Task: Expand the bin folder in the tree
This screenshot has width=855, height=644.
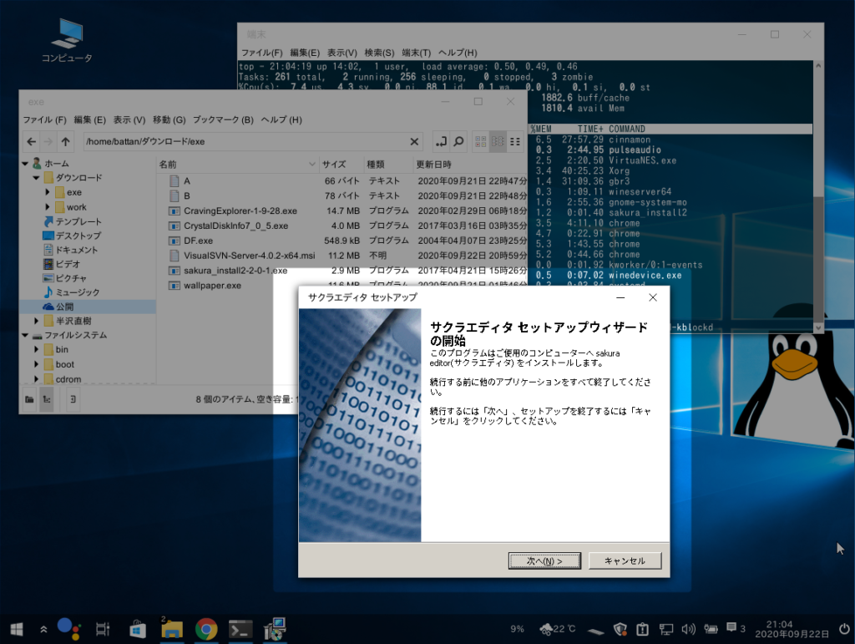Action: click(x=36, y=349)
